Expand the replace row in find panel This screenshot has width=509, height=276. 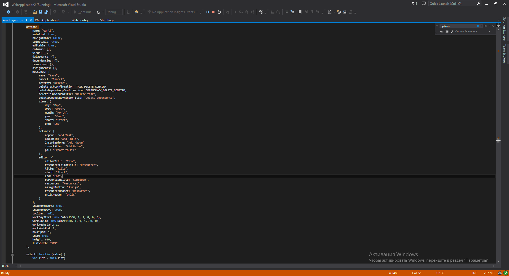437,26
